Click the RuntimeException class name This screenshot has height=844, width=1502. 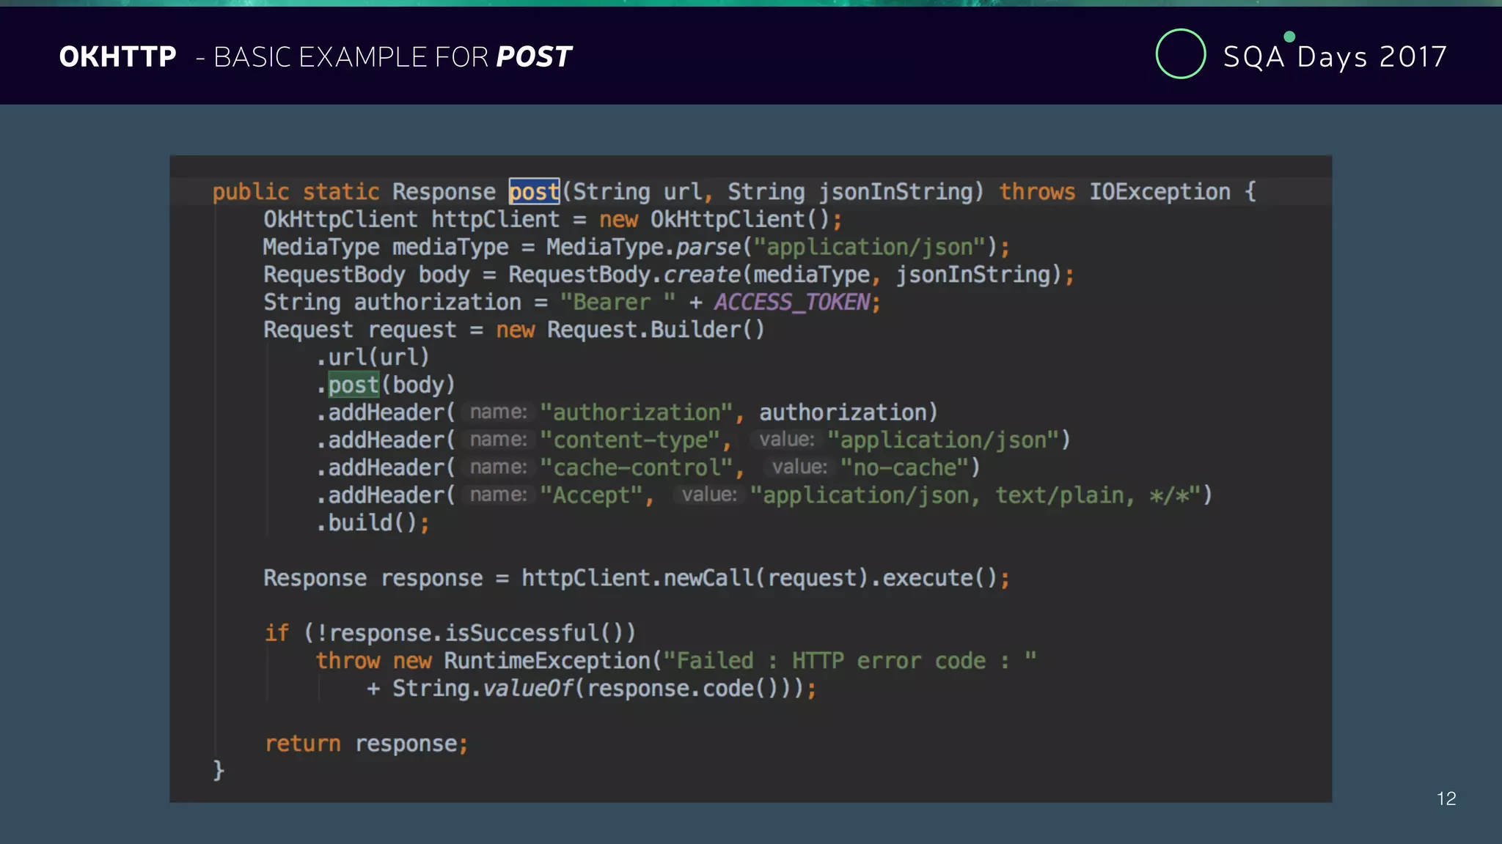click(x=546, y=661)
